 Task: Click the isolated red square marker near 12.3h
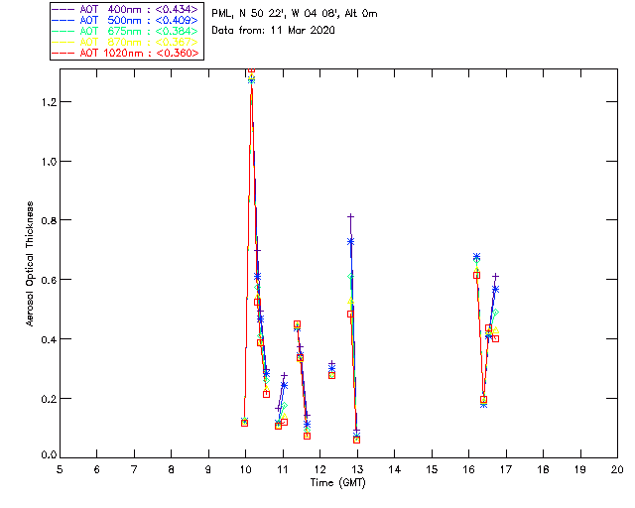click(331, 375)
